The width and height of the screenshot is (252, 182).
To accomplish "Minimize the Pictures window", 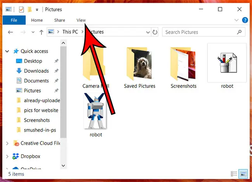I will click(x=201, y=9).
